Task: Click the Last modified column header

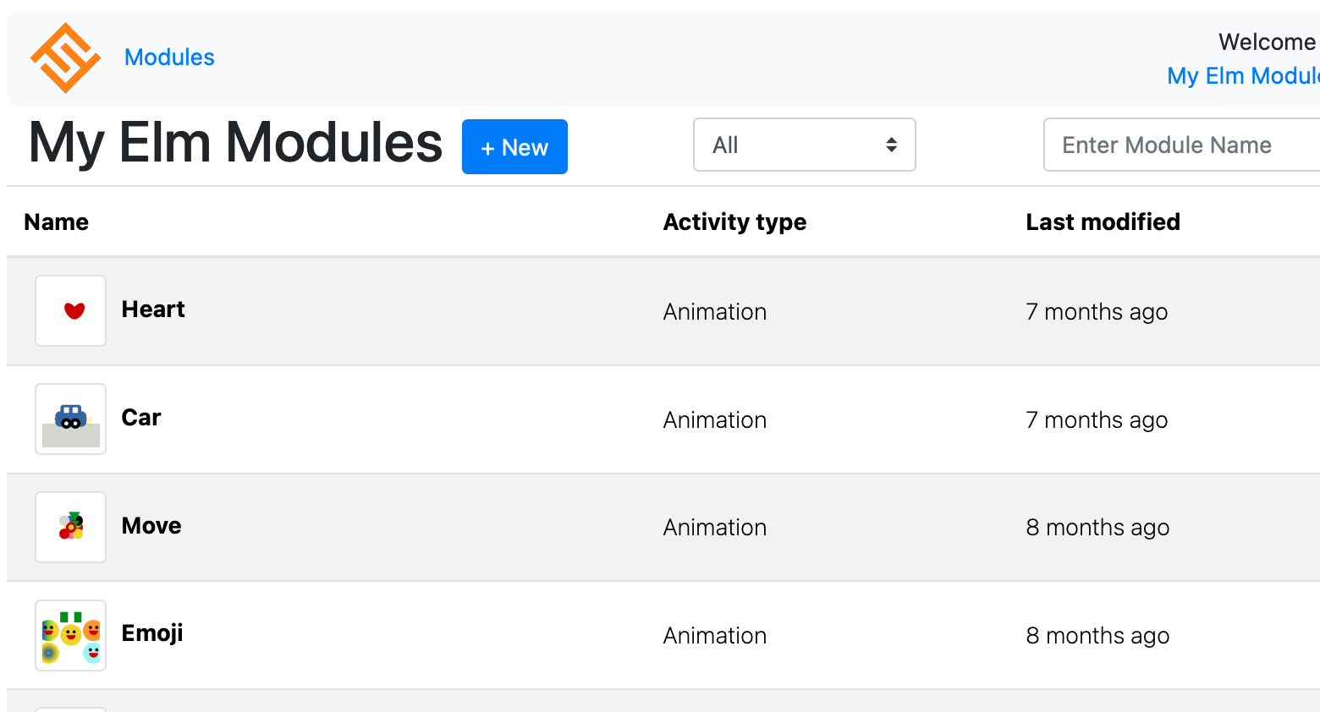Action: [1103, 222]
